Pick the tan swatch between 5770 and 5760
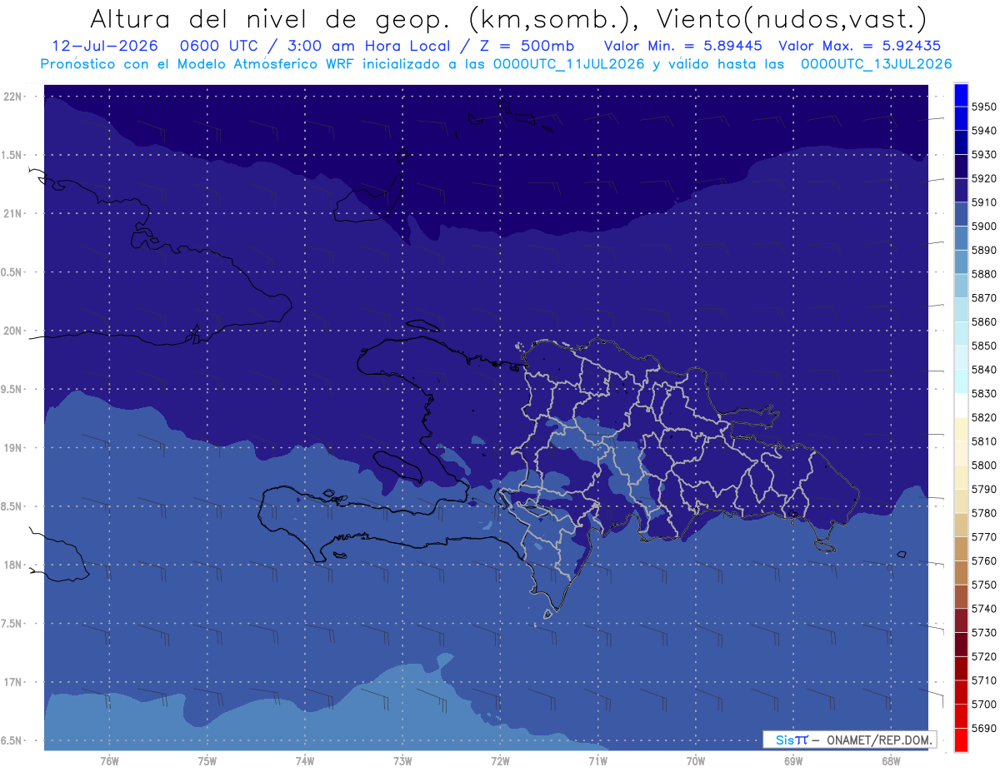The width and height of the screenshot is (1000, 772). pos(960,549)
